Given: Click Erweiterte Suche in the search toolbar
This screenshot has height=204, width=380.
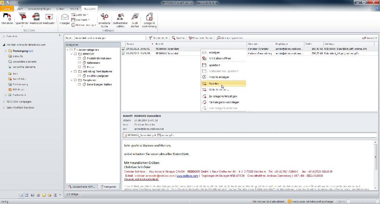Looking at the screenshot, I should click(x=200, y=38).
